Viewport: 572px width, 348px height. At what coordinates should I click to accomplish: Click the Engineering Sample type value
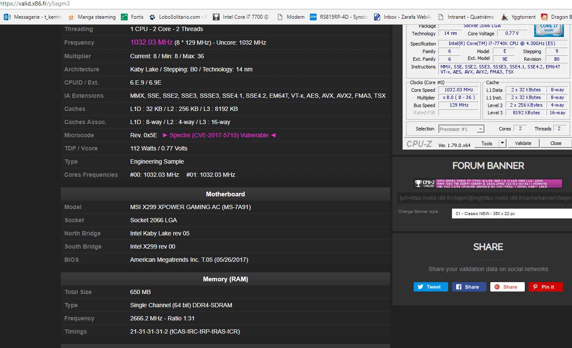pos(157,161)
